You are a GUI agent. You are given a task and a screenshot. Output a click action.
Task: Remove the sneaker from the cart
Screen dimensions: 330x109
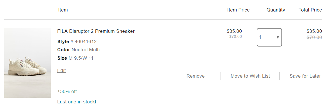(196, 76)
